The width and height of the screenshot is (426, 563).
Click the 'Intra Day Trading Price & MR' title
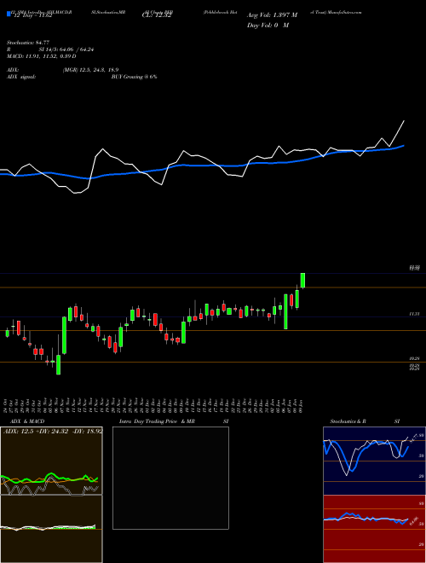click(x=158, y=421)
